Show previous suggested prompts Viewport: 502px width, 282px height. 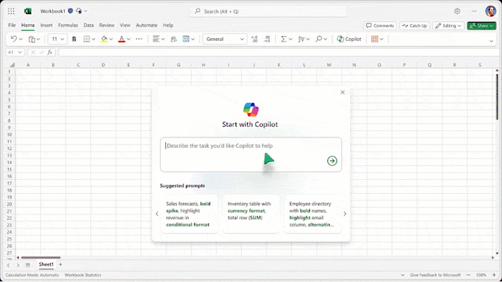[157, 214]
